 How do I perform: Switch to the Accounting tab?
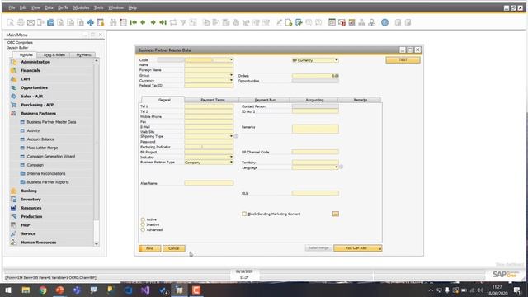[314, 100]
